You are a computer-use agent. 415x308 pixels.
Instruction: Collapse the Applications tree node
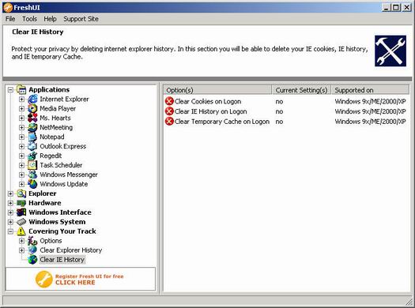point(10,90)
